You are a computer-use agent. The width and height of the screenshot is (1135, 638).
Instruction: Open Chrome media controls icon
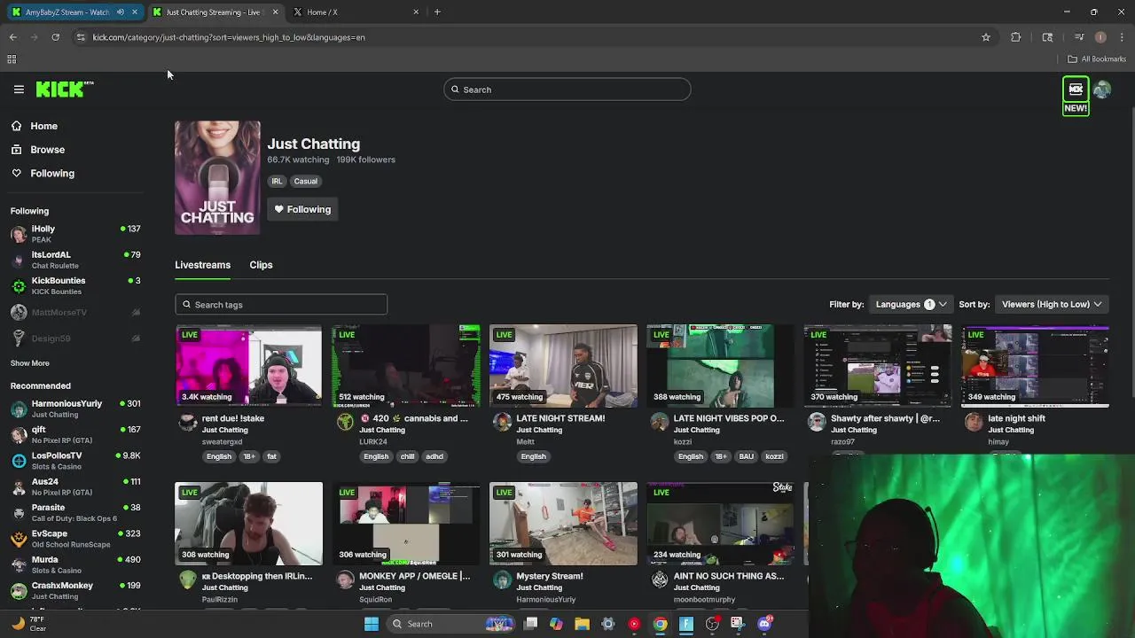coord(1079,37)
